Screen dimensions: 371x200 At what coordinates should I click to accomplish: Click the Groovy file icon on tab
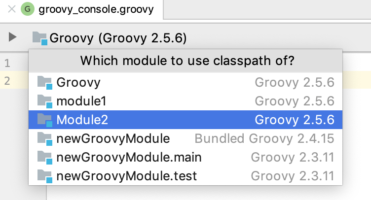(x=27, y=9)
